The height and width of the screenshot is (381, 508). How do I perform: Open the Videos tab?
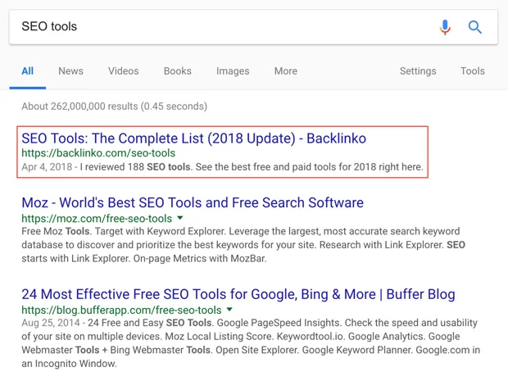click(123, 71)
